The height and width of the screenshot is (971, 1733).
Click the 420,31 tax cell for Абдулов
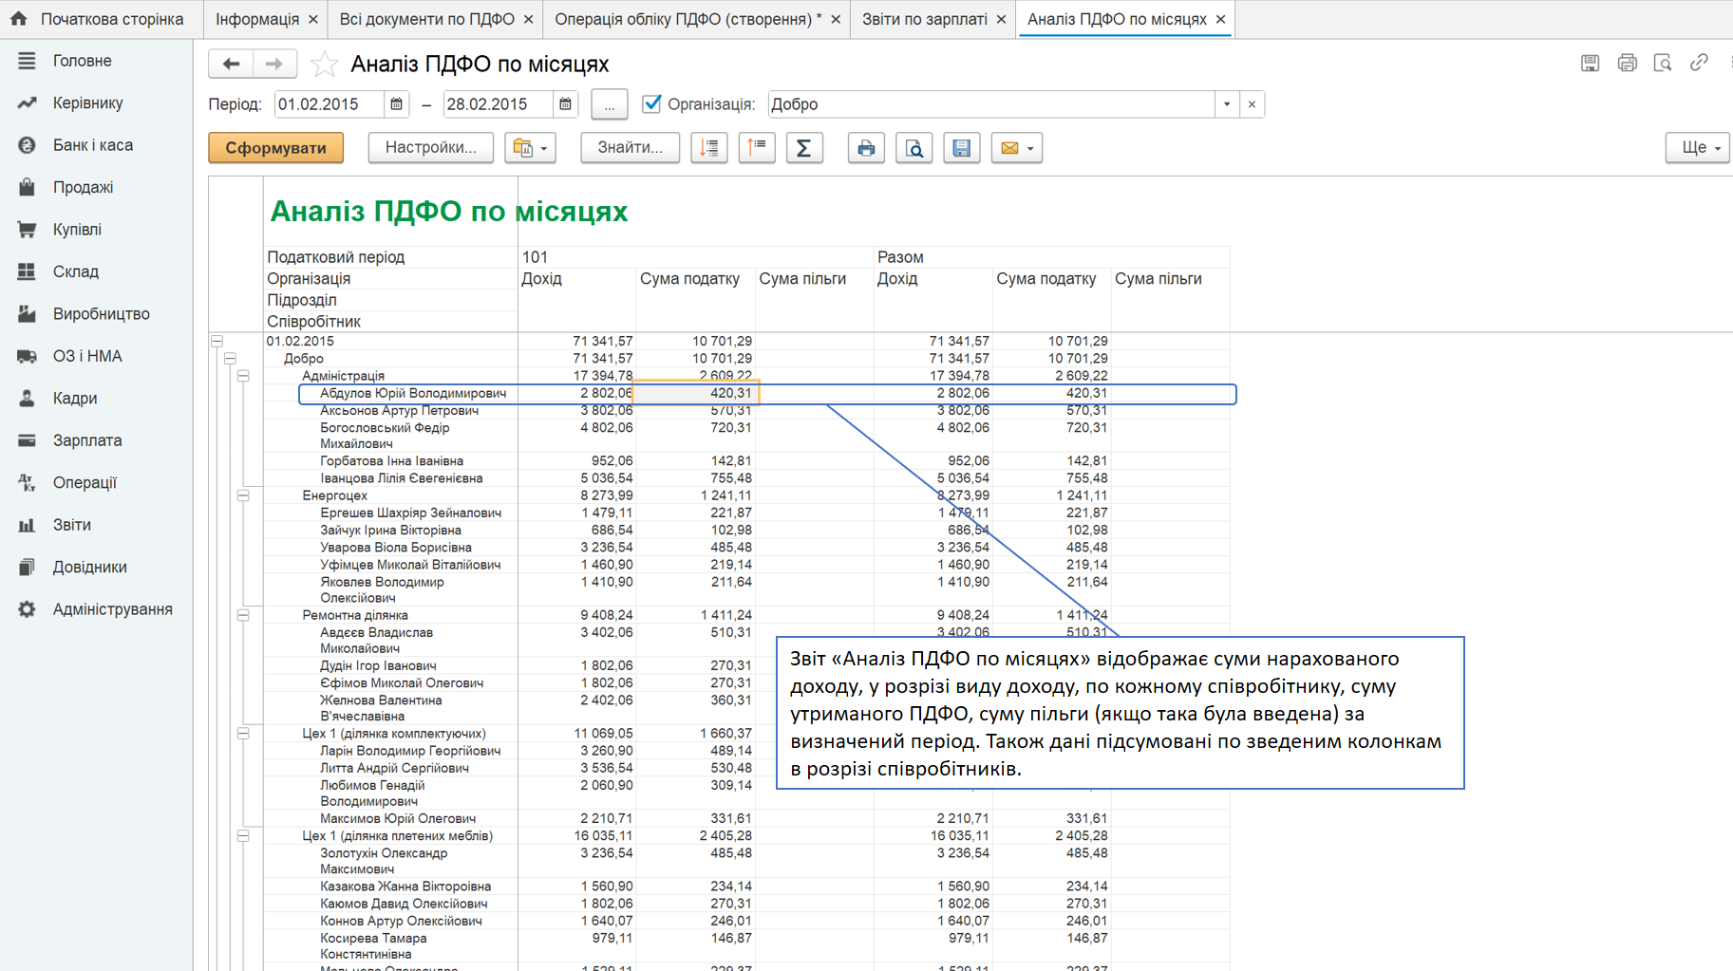coord(696,393)
